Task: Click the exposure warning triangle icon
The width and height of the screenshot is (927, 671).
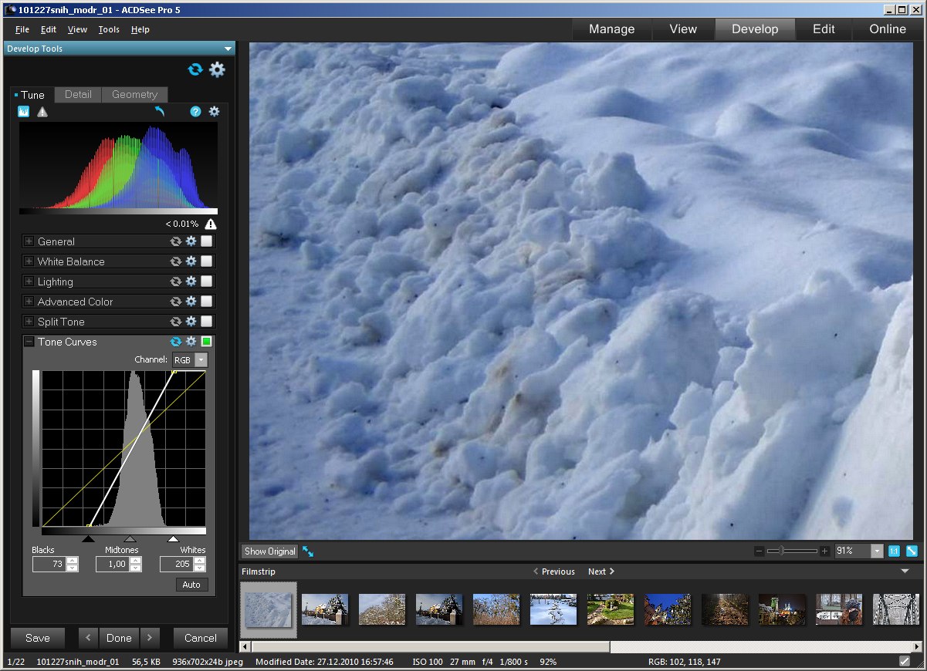Action: click(x=42, y=112)
